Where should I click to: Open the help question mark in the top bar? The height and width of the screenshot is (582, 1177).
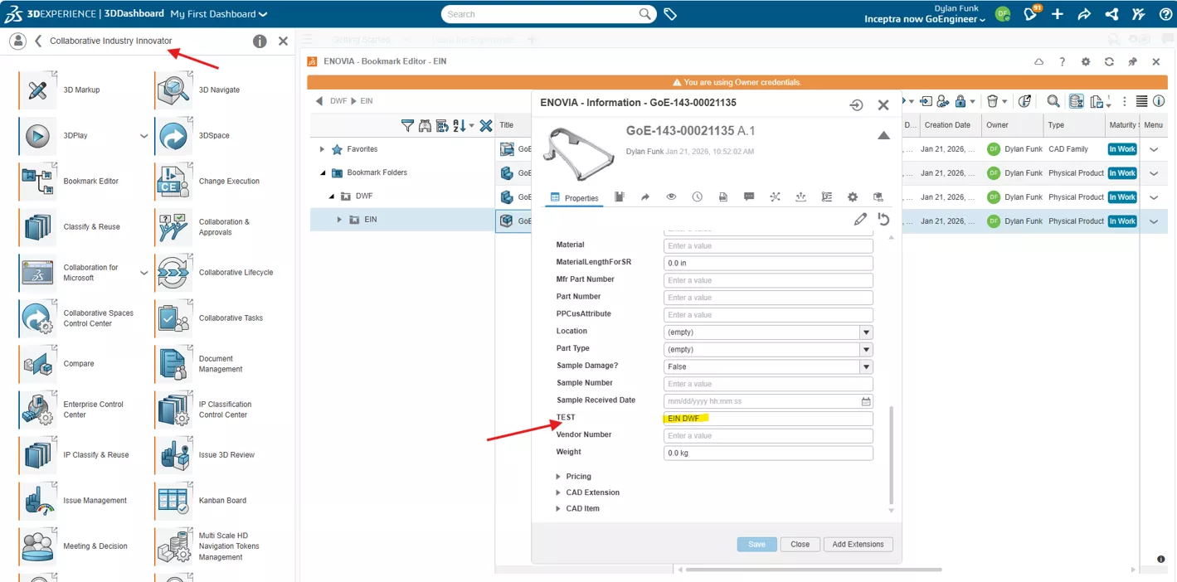click(1165, 14)
